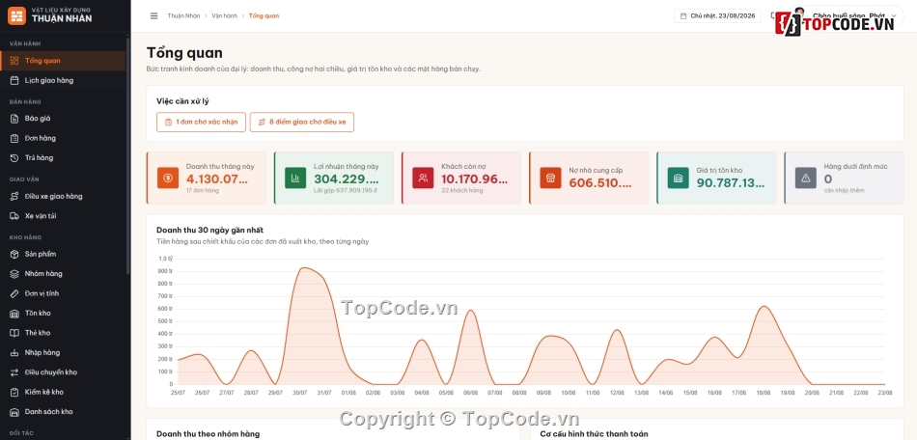Click the 30/07 label on chart axis
The image size is (917, 440).
pos(300,393)
